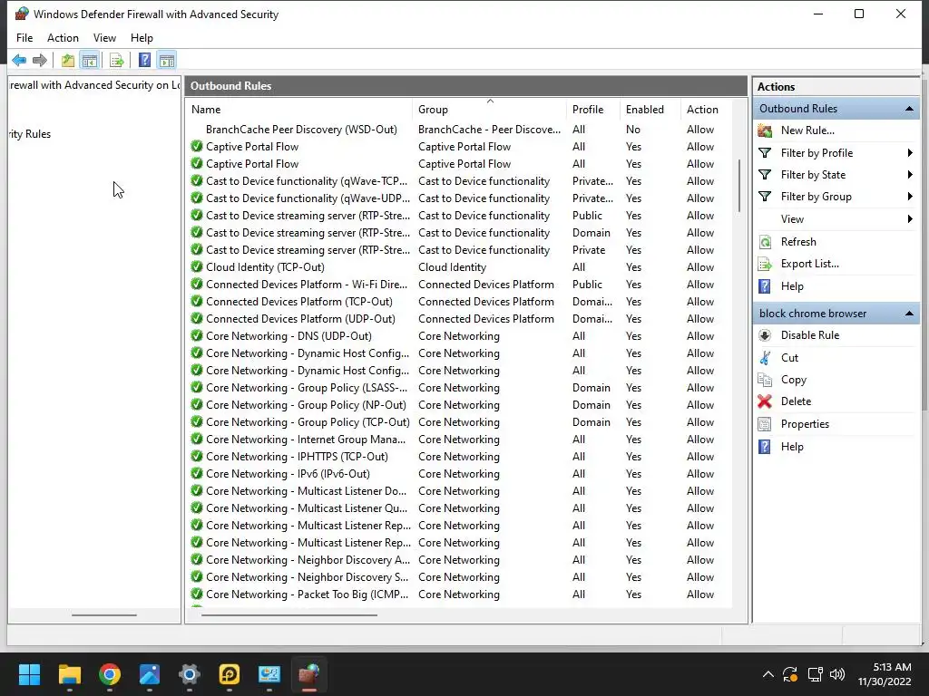Open the File menu
Image resolution: width=929 pixels, height=696 pixels.
point(24,38)
